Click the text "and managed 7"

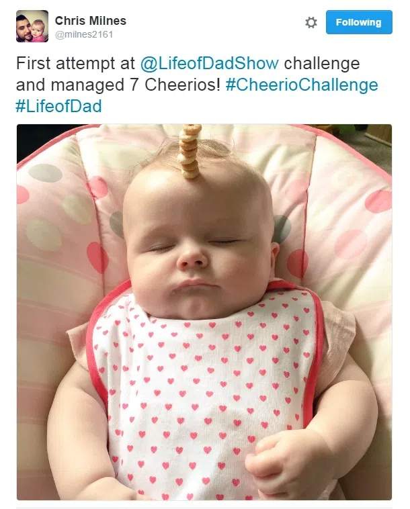[x=77, y=85]
